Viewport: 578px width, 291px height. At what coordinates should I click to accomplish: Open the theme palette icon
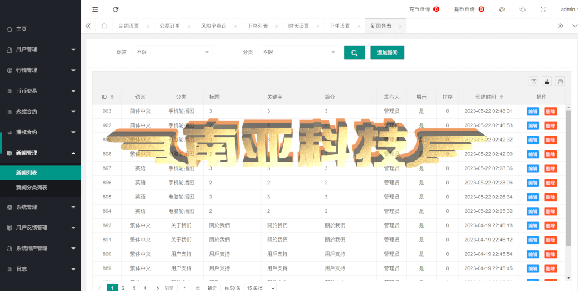tap(502, 10)
